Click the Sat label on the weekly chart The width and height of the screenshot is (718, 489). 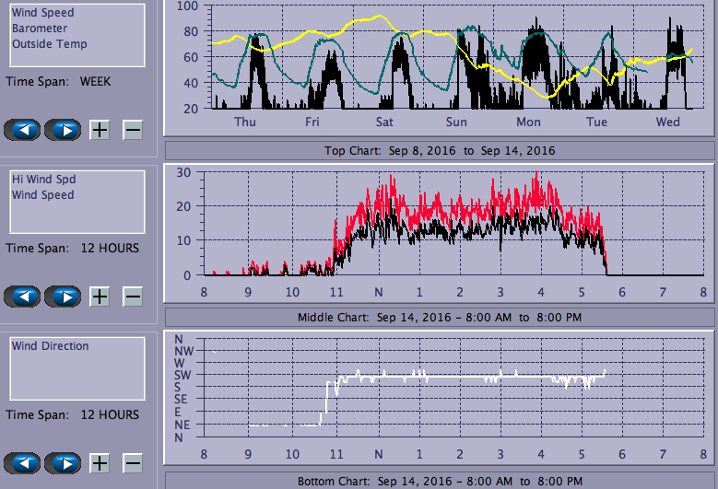click(x=384, y=122)
